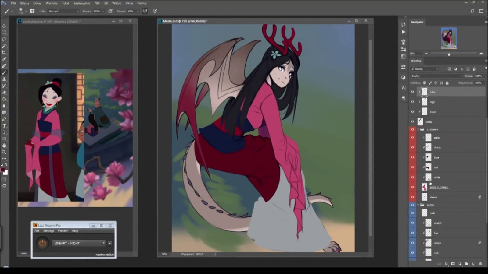Activate the Zoom magnifier tool
Viewport: 488px width, 274px height.
tap(4, 152)
